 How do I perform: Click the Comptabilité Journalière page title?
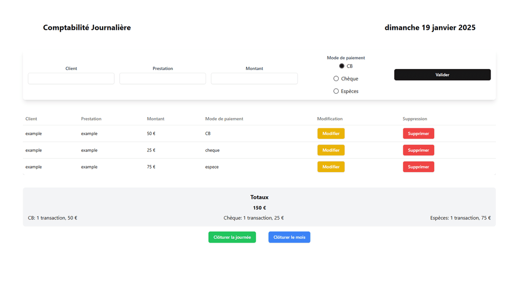pyautogui.click(x=87, y=27)
